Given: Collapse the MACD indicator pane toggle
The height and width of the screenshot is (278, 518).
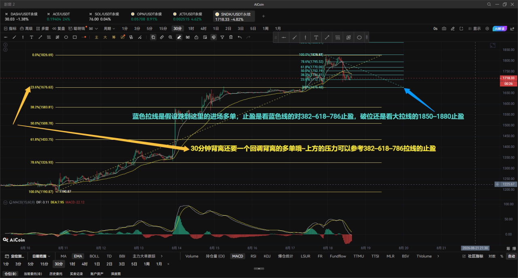Looking at the screenshot, I should [x=5, y=202].
